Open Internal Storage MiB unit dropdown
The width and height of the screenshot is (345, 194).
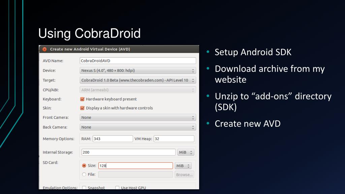tap(186, 152)
